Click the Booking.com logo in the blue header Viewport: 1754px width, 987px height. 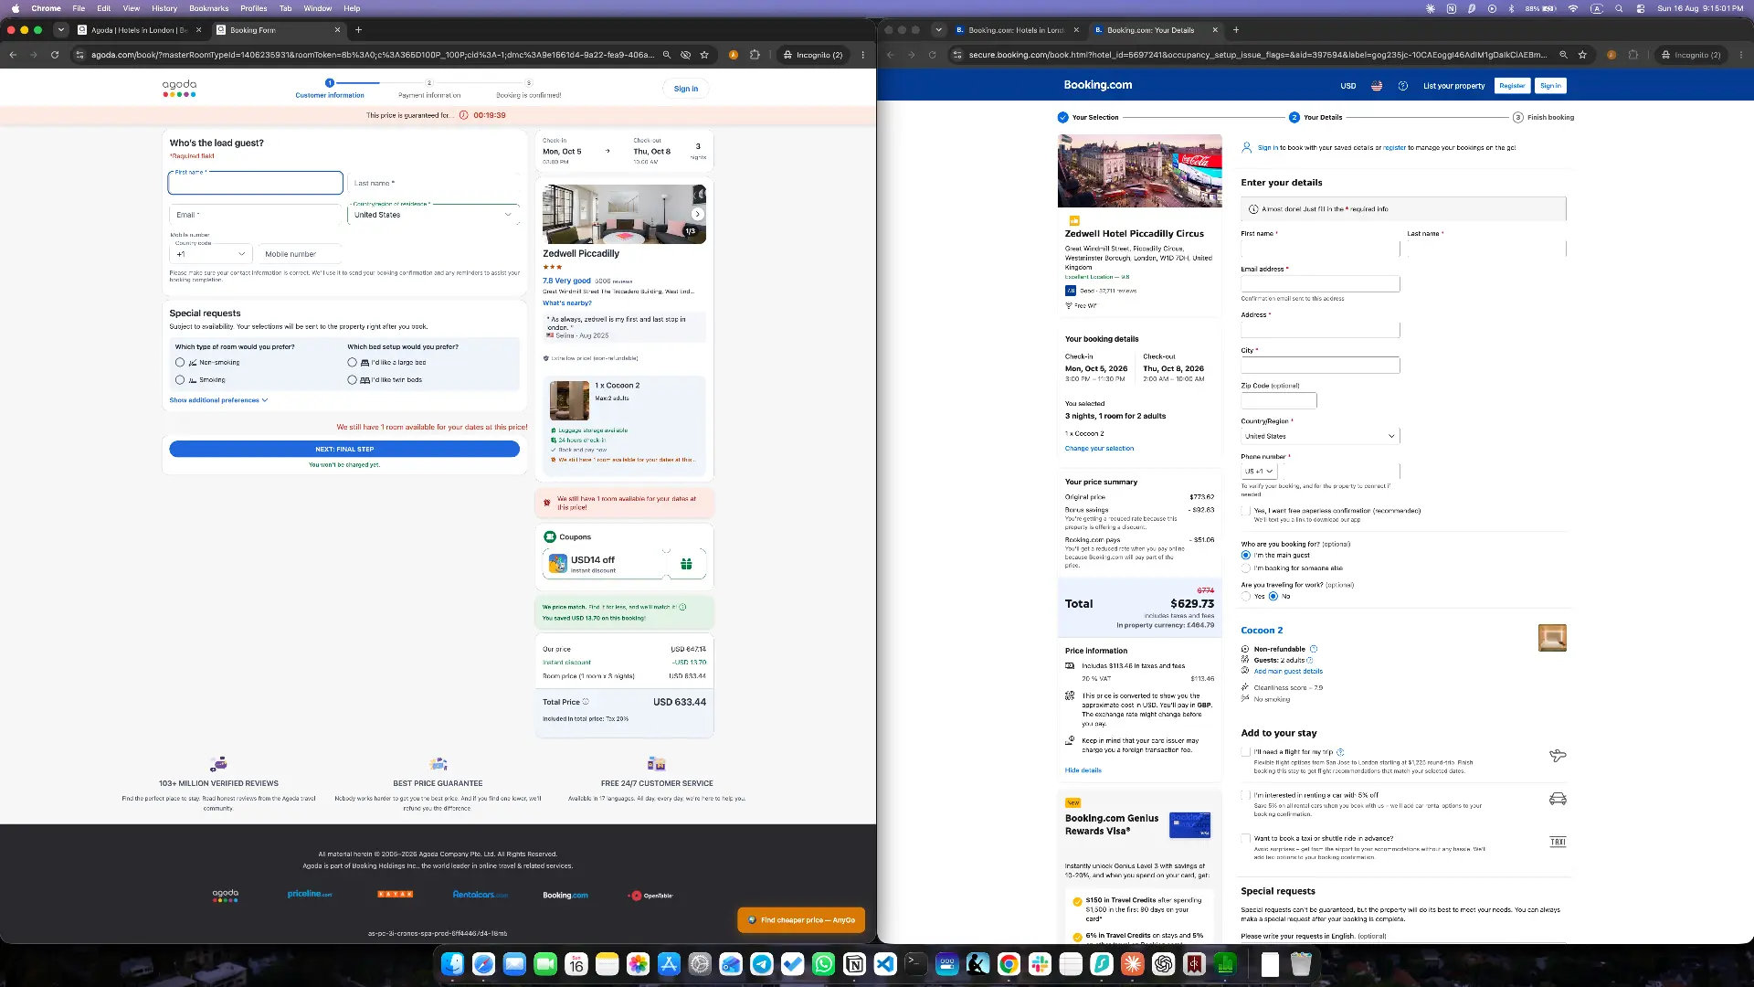tap(1097, 85)
